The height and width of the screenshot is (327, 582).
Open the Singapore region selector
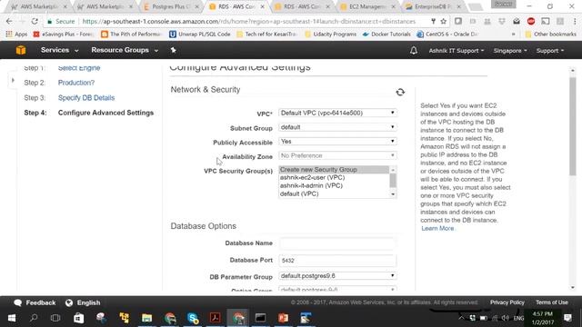(x=510, y=51)
